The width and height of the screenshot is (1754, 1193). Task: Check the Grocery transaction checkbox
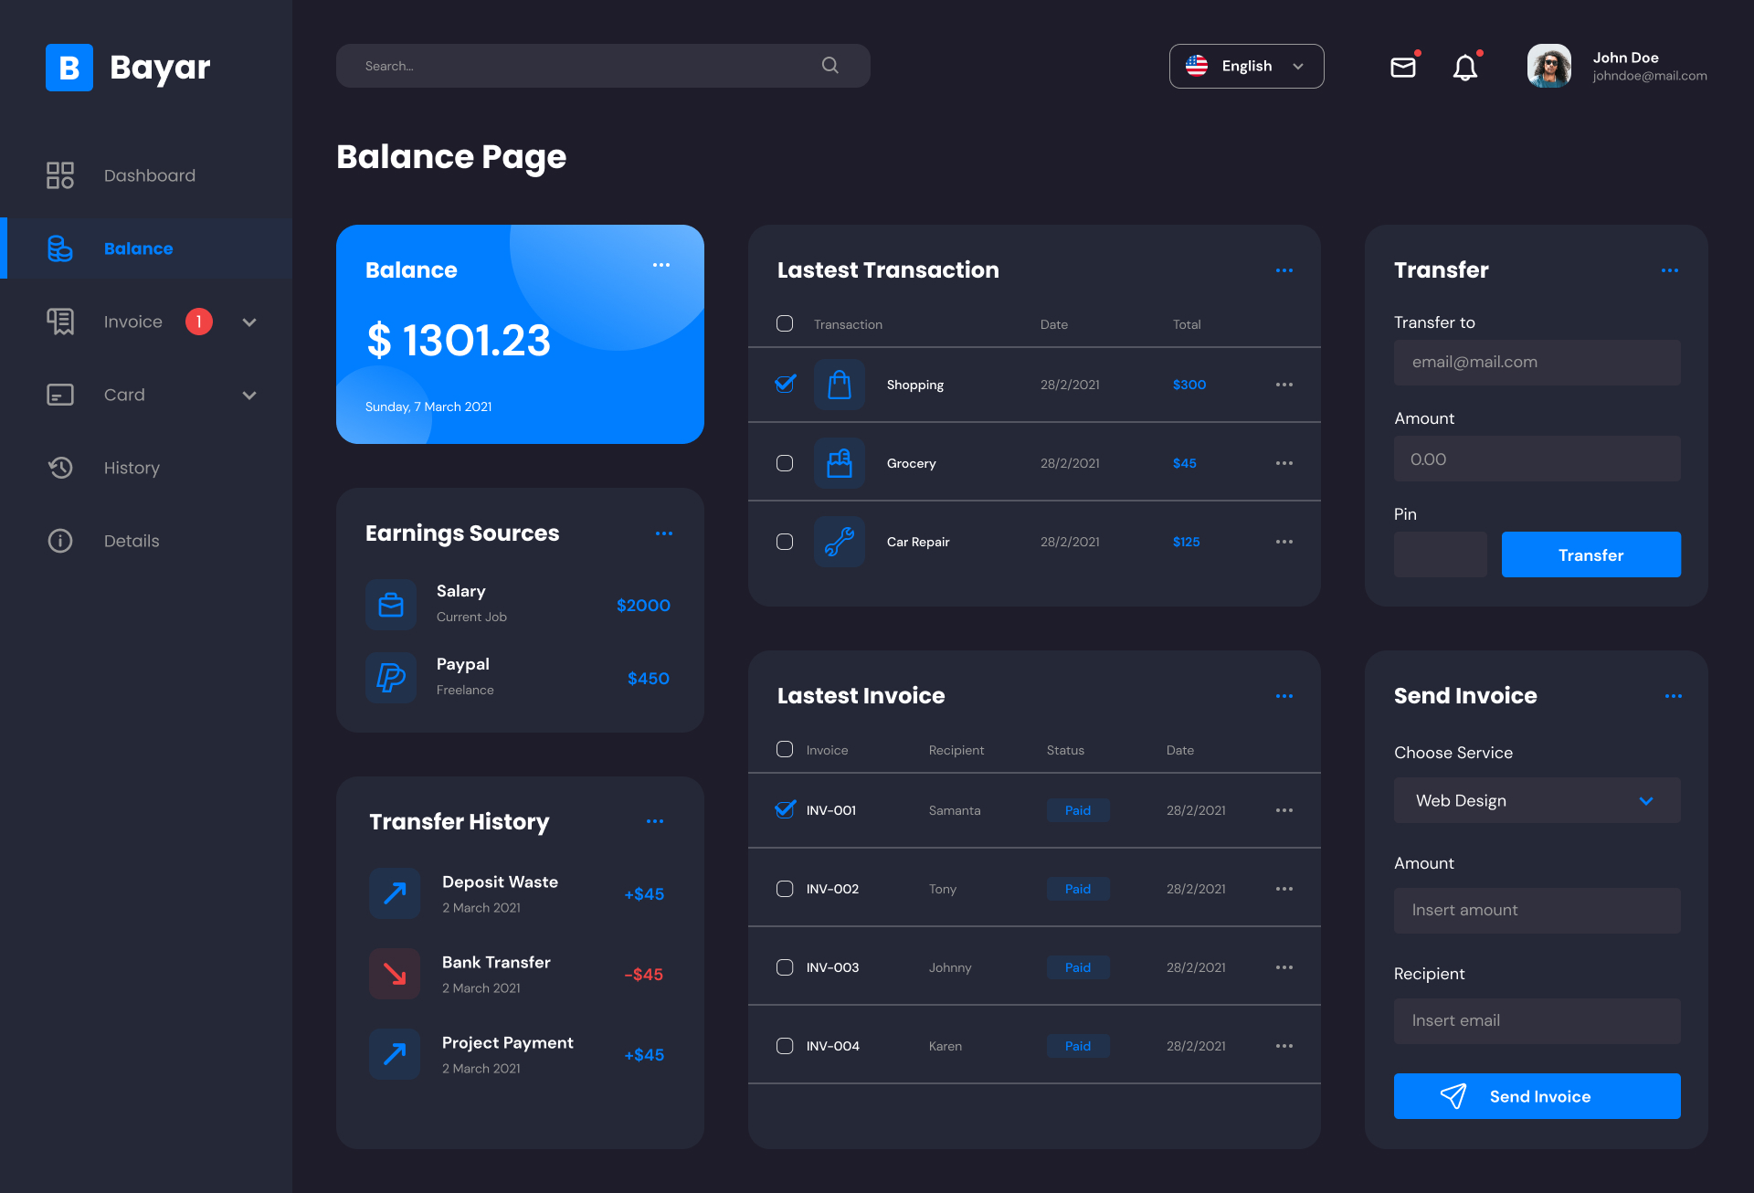tap(785, 463)
